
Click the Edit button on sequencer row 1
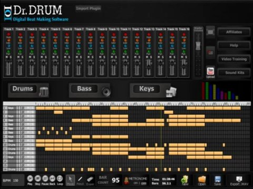[x=23, y=108]
